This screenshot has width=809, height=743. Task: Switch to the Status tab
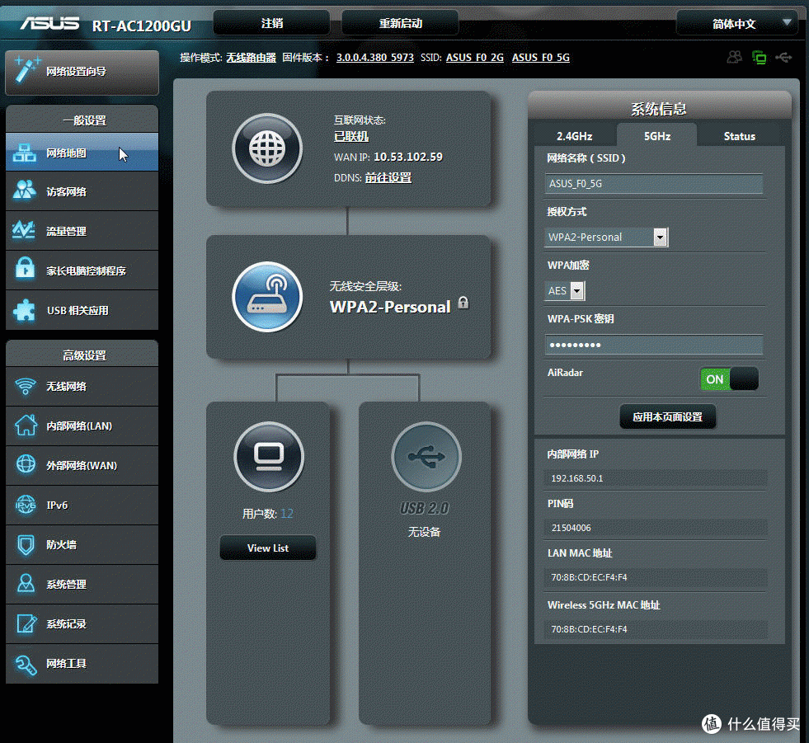[x=740, y=136]
